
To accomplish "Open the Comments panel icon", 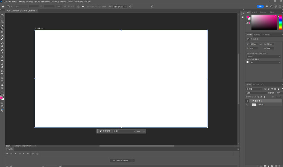I will coord(242,17).
